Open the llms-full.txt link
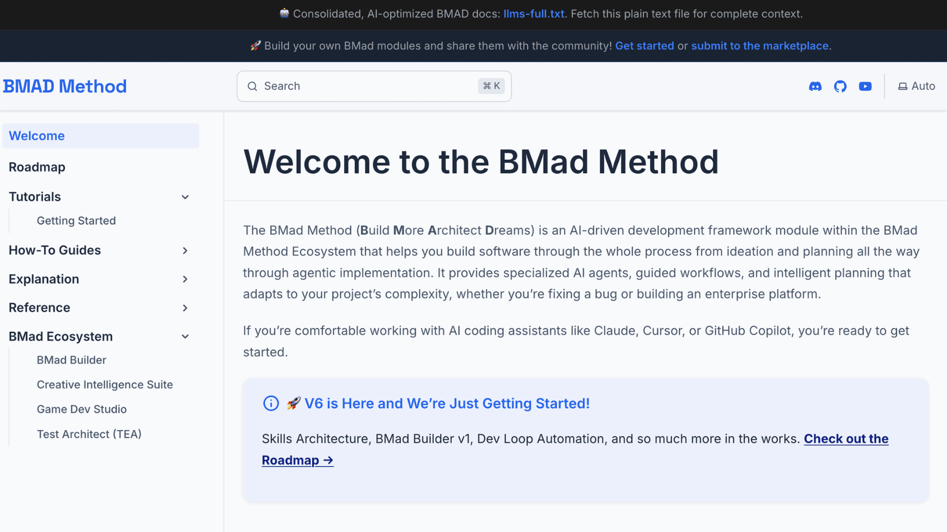Screen dimensions: 947x532 point(534,14)
